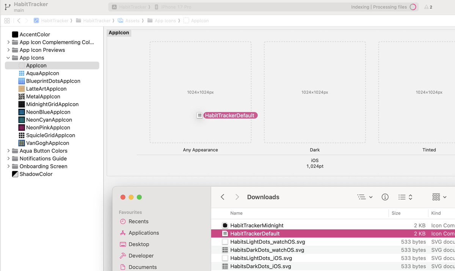
Task: Select HabitsDarkDots_iOS.svg file
Action: (x=333, y=266)
